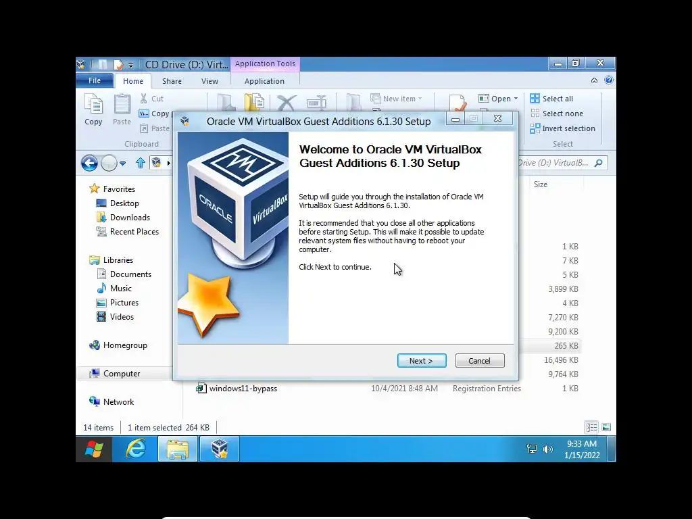Click the Copy path command

[x=154, y=114]
